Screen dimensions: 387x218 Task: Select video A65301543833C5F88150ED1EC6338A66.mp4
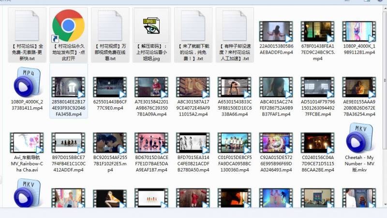point(235,87)
